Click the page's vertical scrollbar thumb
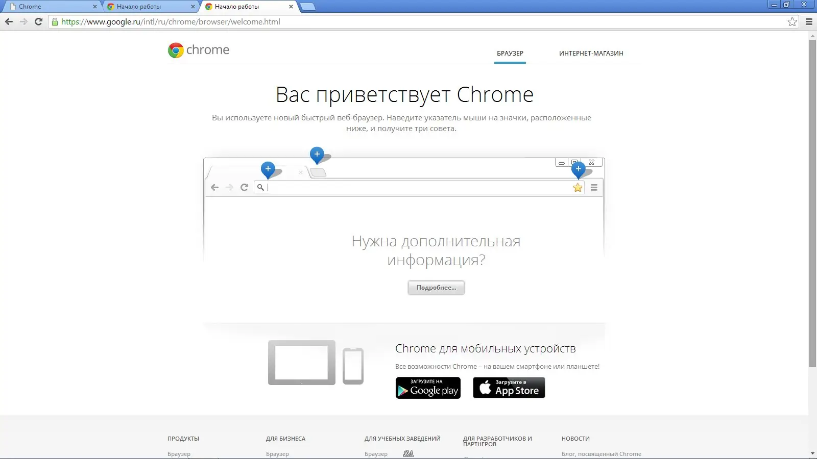The image size is (817, 459). point(812,203)
